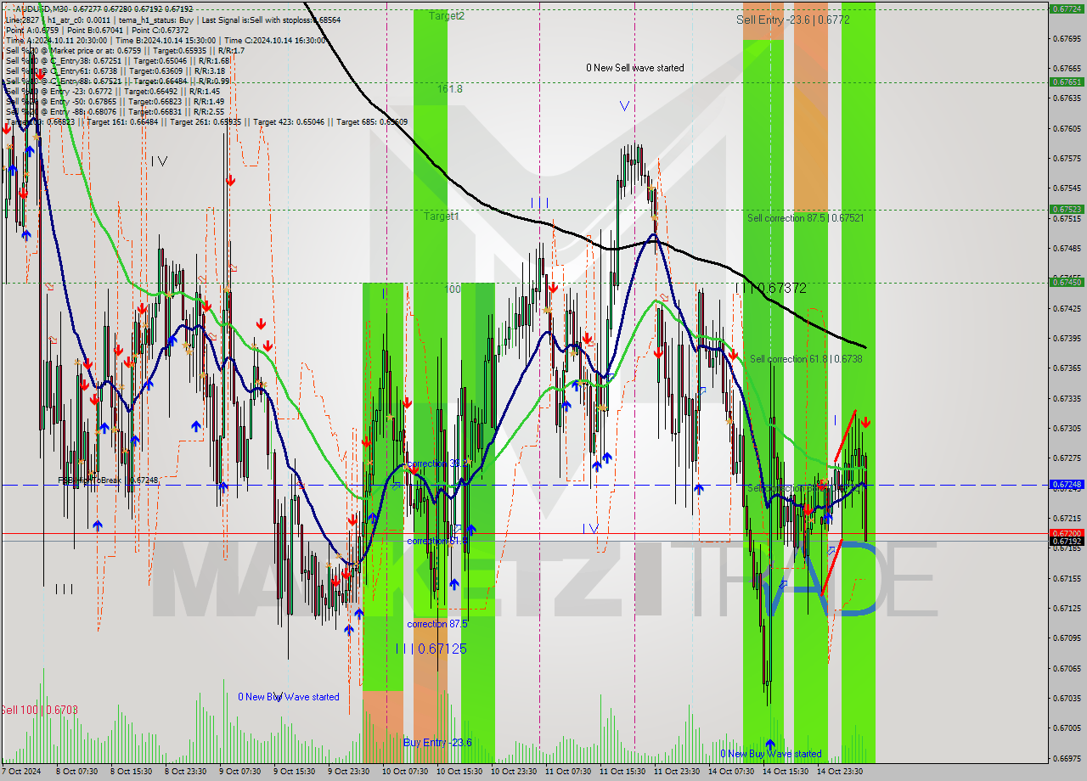Click the '8 Oct 15:30' time axis label
The height and width of the screenshot is (781, 1087).
point(132,772)
